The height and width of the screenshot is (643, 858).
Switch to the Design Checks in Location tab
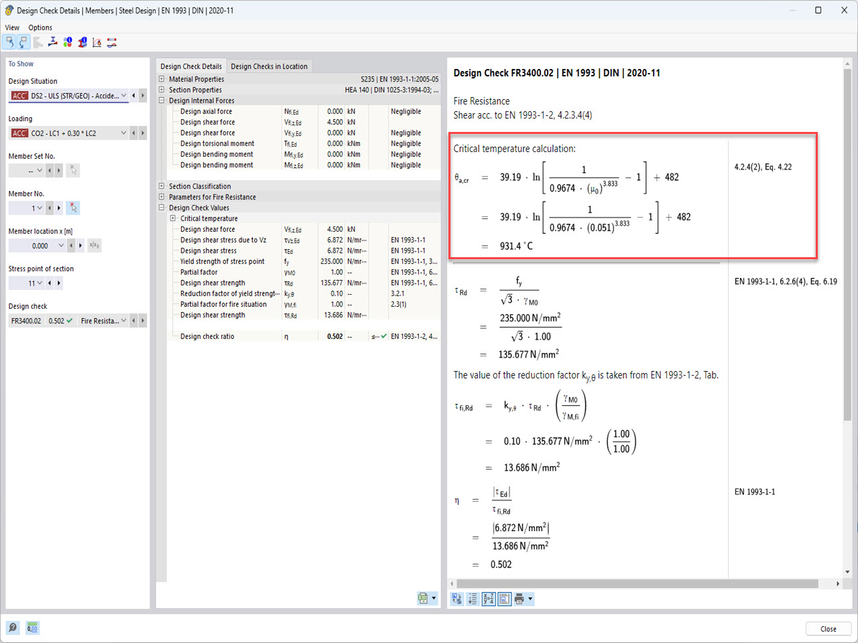tap(268, 66)
